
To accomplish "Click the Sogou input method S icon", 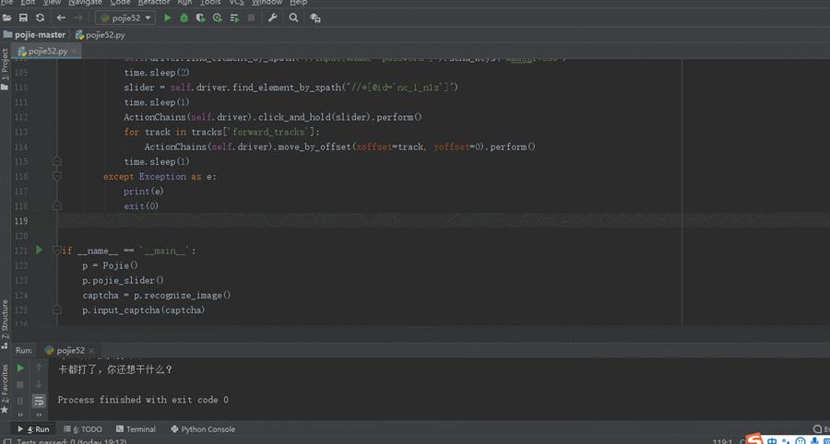I will 754,439.
